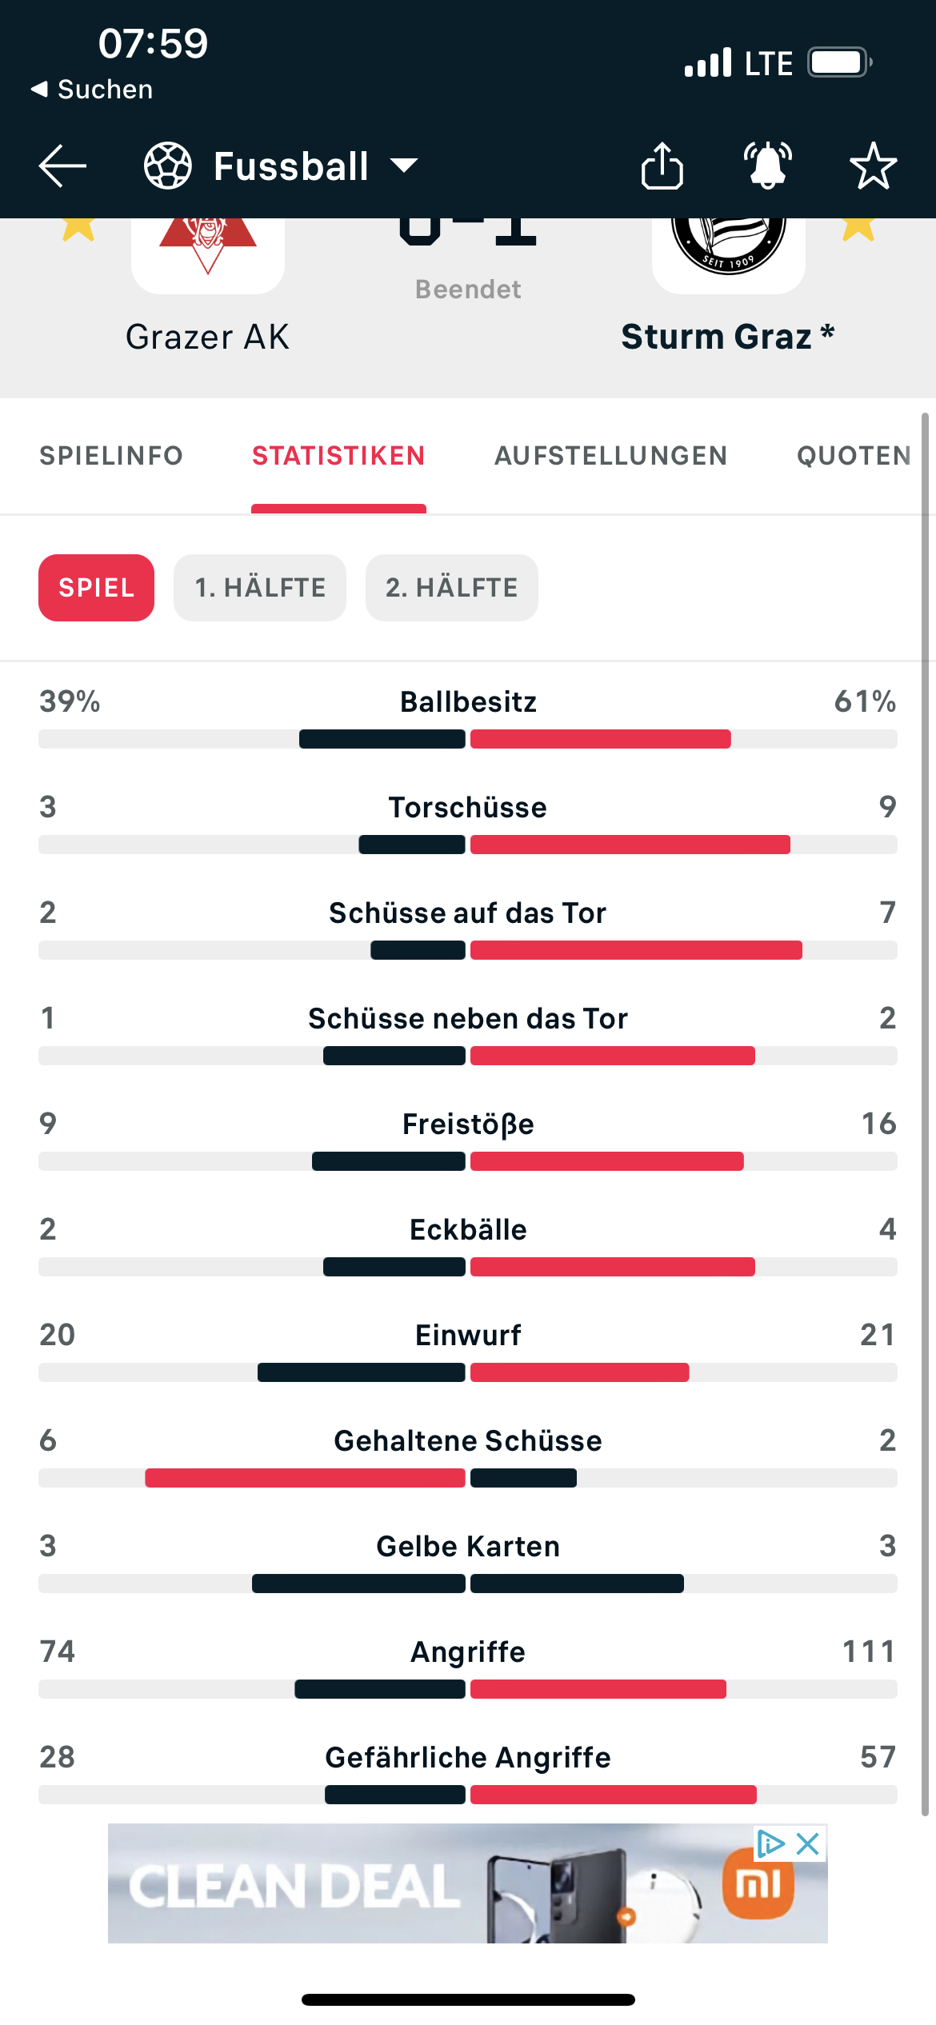Screen dimensions: 936x2025
Task: Toggle the favorite star in header
Action: click(x=873, y=166)
